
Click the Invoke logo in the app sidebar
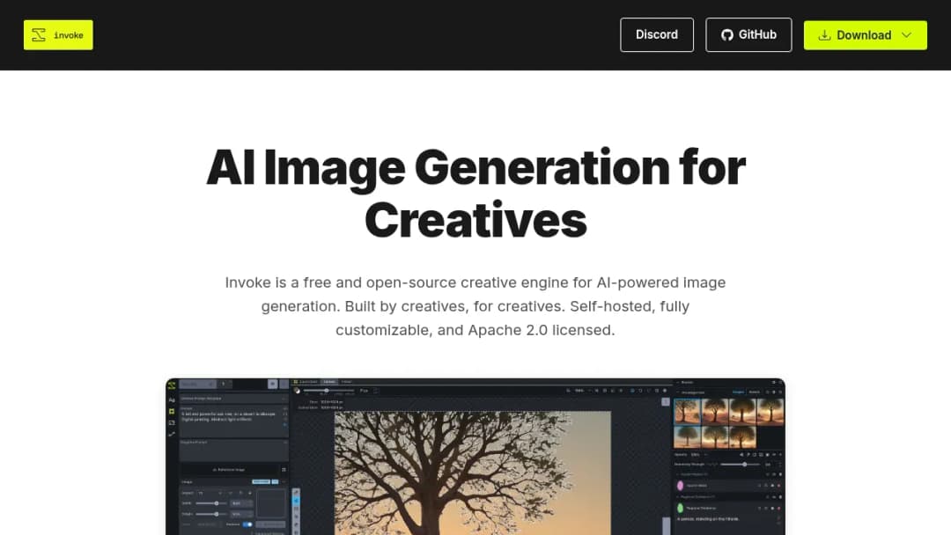tap(172, 385)
